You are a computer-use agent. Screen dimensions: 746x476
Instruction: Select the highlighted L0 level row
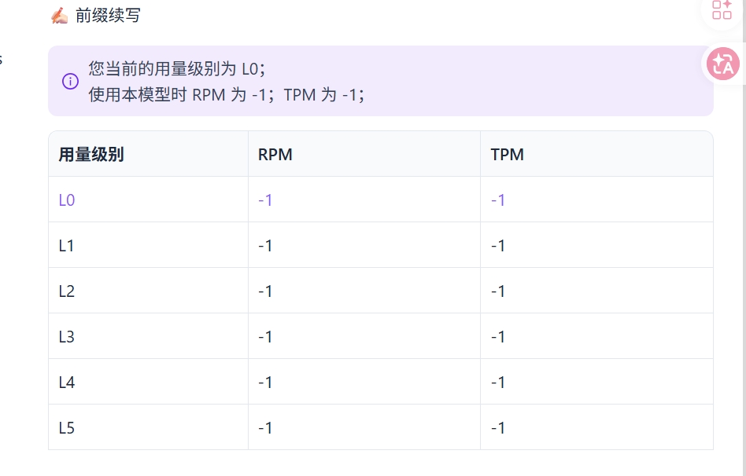(x=381, y=200)
